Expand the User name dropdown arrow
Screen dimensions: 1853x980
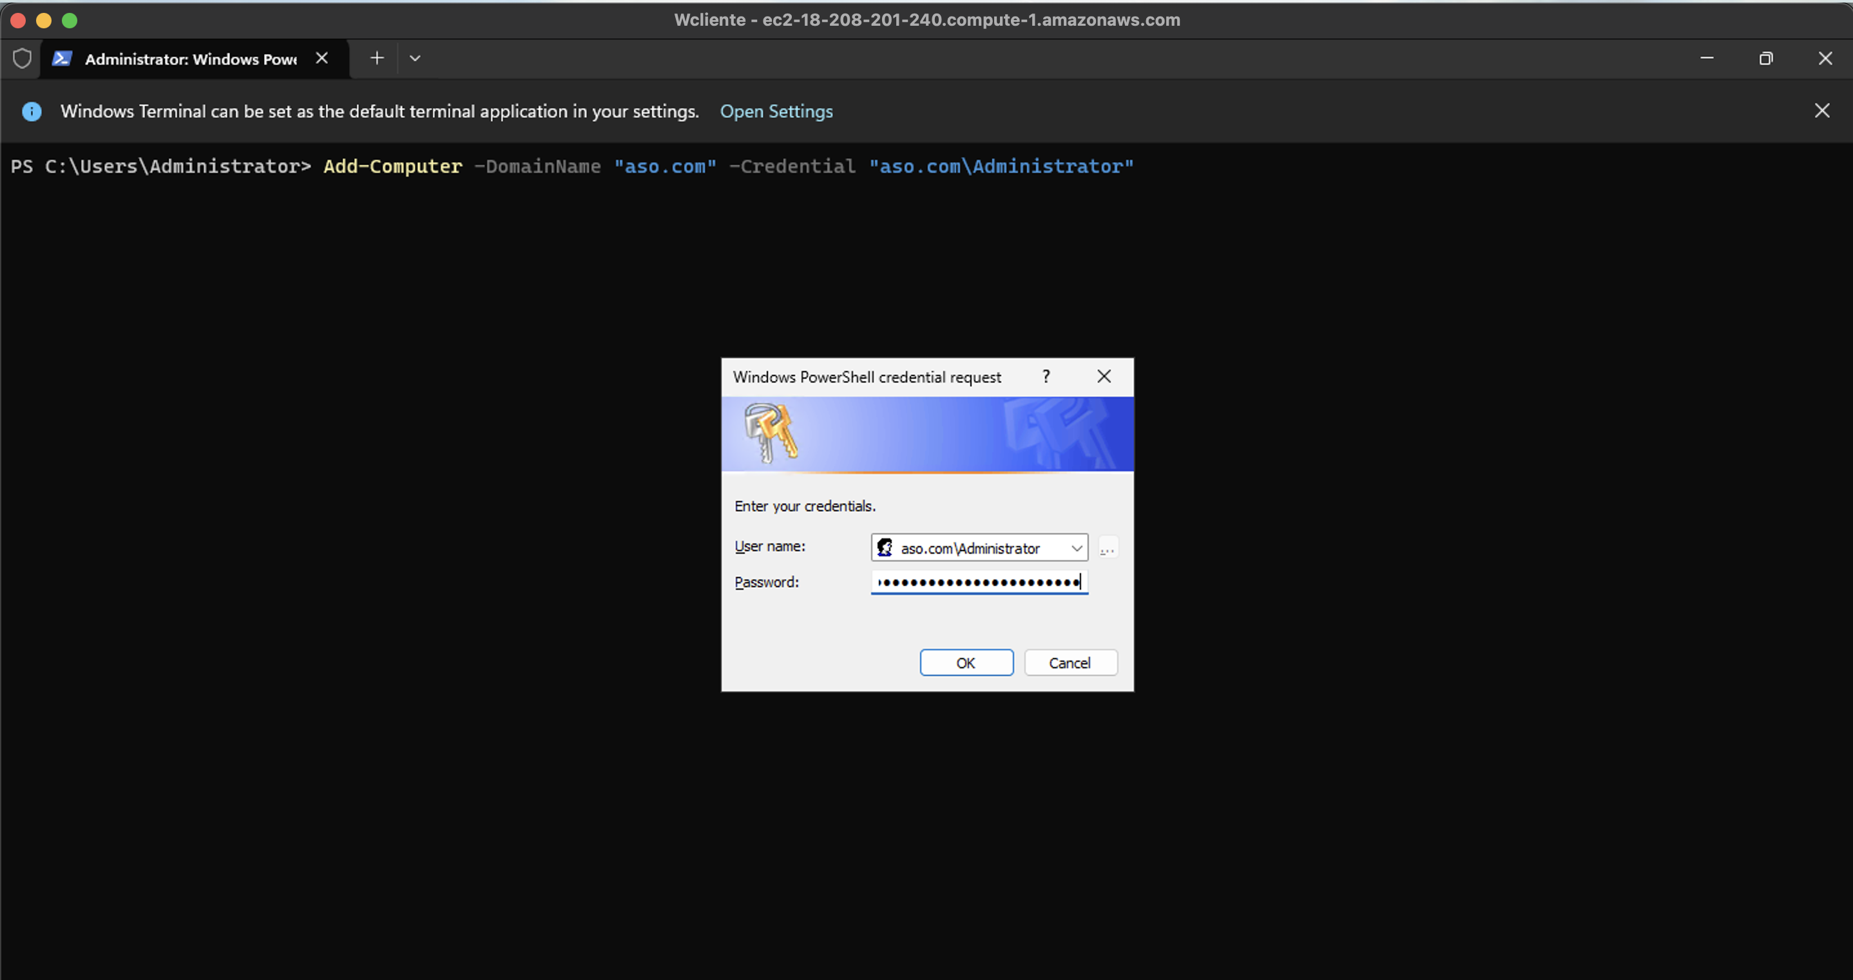[x=1076, y=548]
